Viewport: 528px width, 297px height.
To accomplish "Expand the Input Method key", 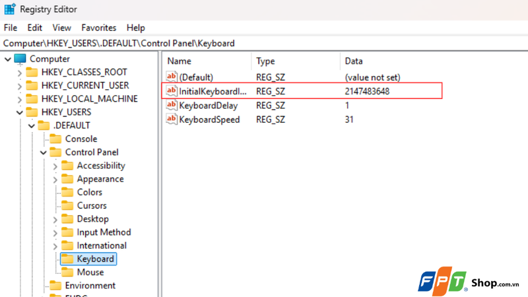I will 55,233.
